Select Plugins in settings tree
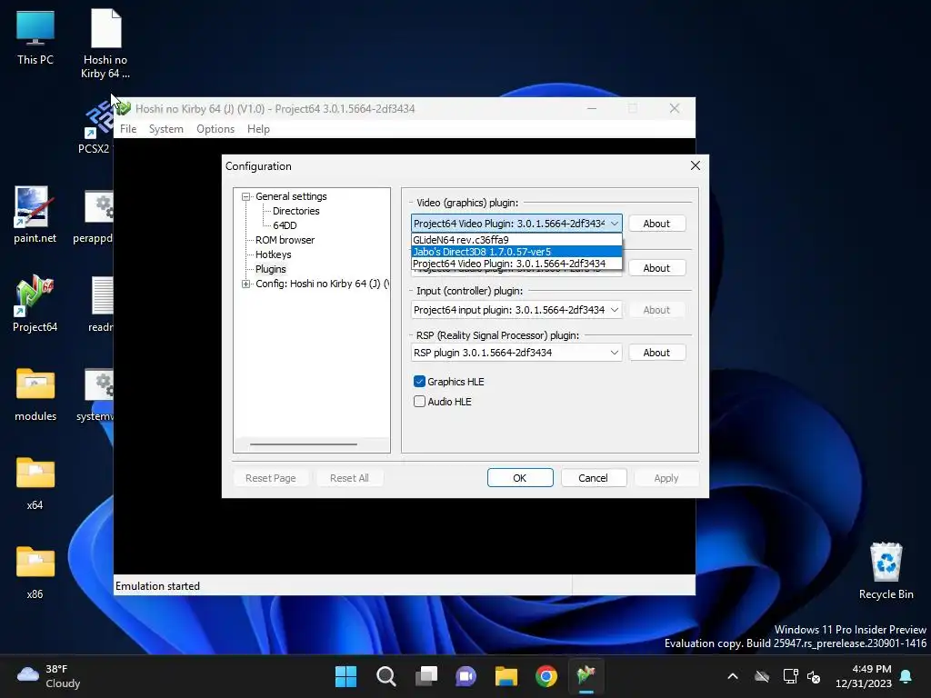The image size is (931, 698). click(x=271, y=269)
